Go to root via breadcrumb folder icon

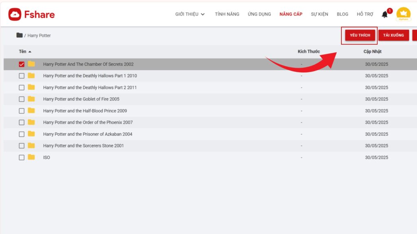click(20, 35)
